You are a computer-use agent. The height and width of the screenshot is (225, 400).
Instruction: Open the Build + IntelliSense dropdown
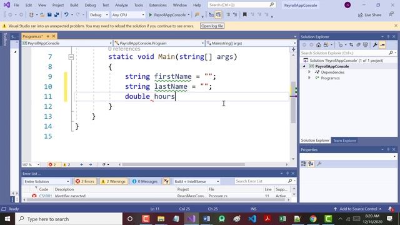coord(196,181)
